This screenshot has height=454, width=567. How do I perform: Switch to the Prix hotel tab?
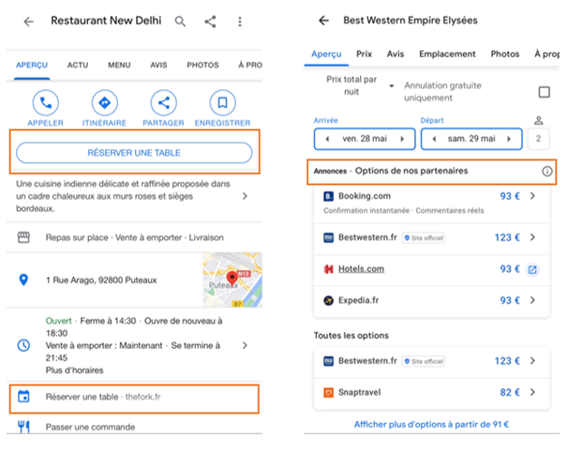(x=365, y=54)
